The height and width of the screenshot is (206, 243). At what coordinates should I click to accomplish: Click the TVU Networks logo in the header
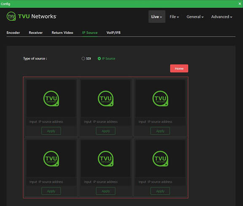pyautogui.click(x=32, y=16)
